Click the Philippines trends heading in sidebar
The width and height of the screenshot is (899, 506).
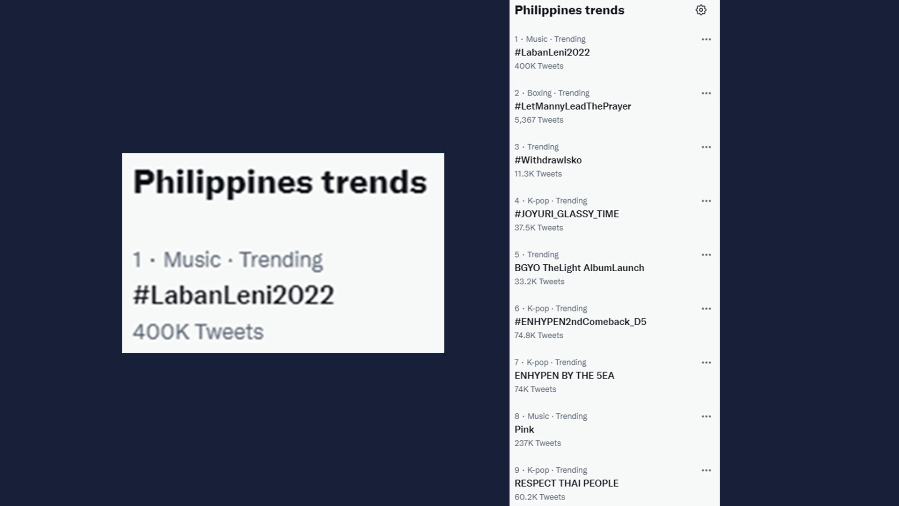click(569, 10)
